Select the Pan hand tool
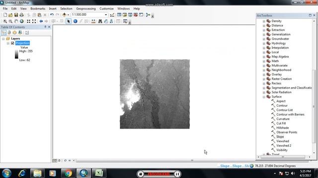The image size is (318, 178). click(16, 21)
